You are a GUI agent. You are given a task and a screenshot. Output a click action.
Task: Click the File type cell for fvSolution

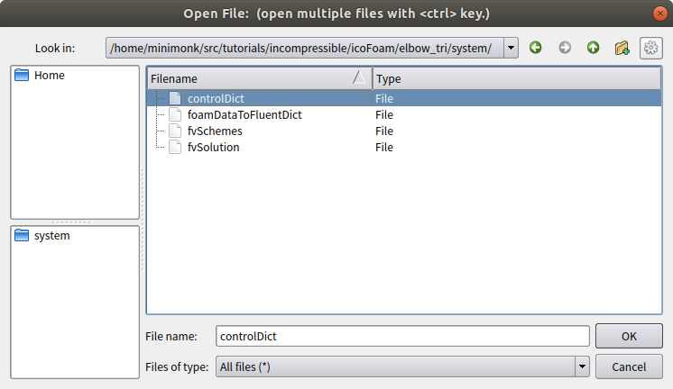pyautogui.click(x=384, y=148)
